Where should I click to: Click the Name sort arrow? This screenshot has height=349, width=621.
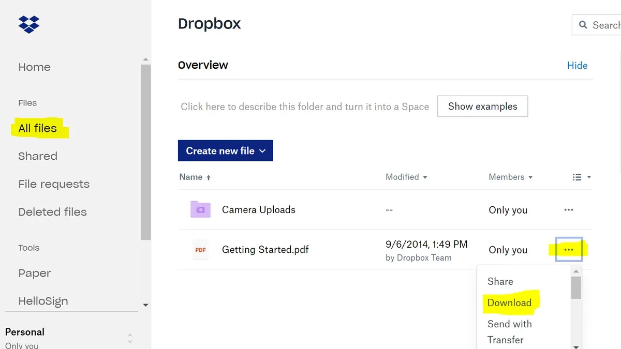(209, 177)
